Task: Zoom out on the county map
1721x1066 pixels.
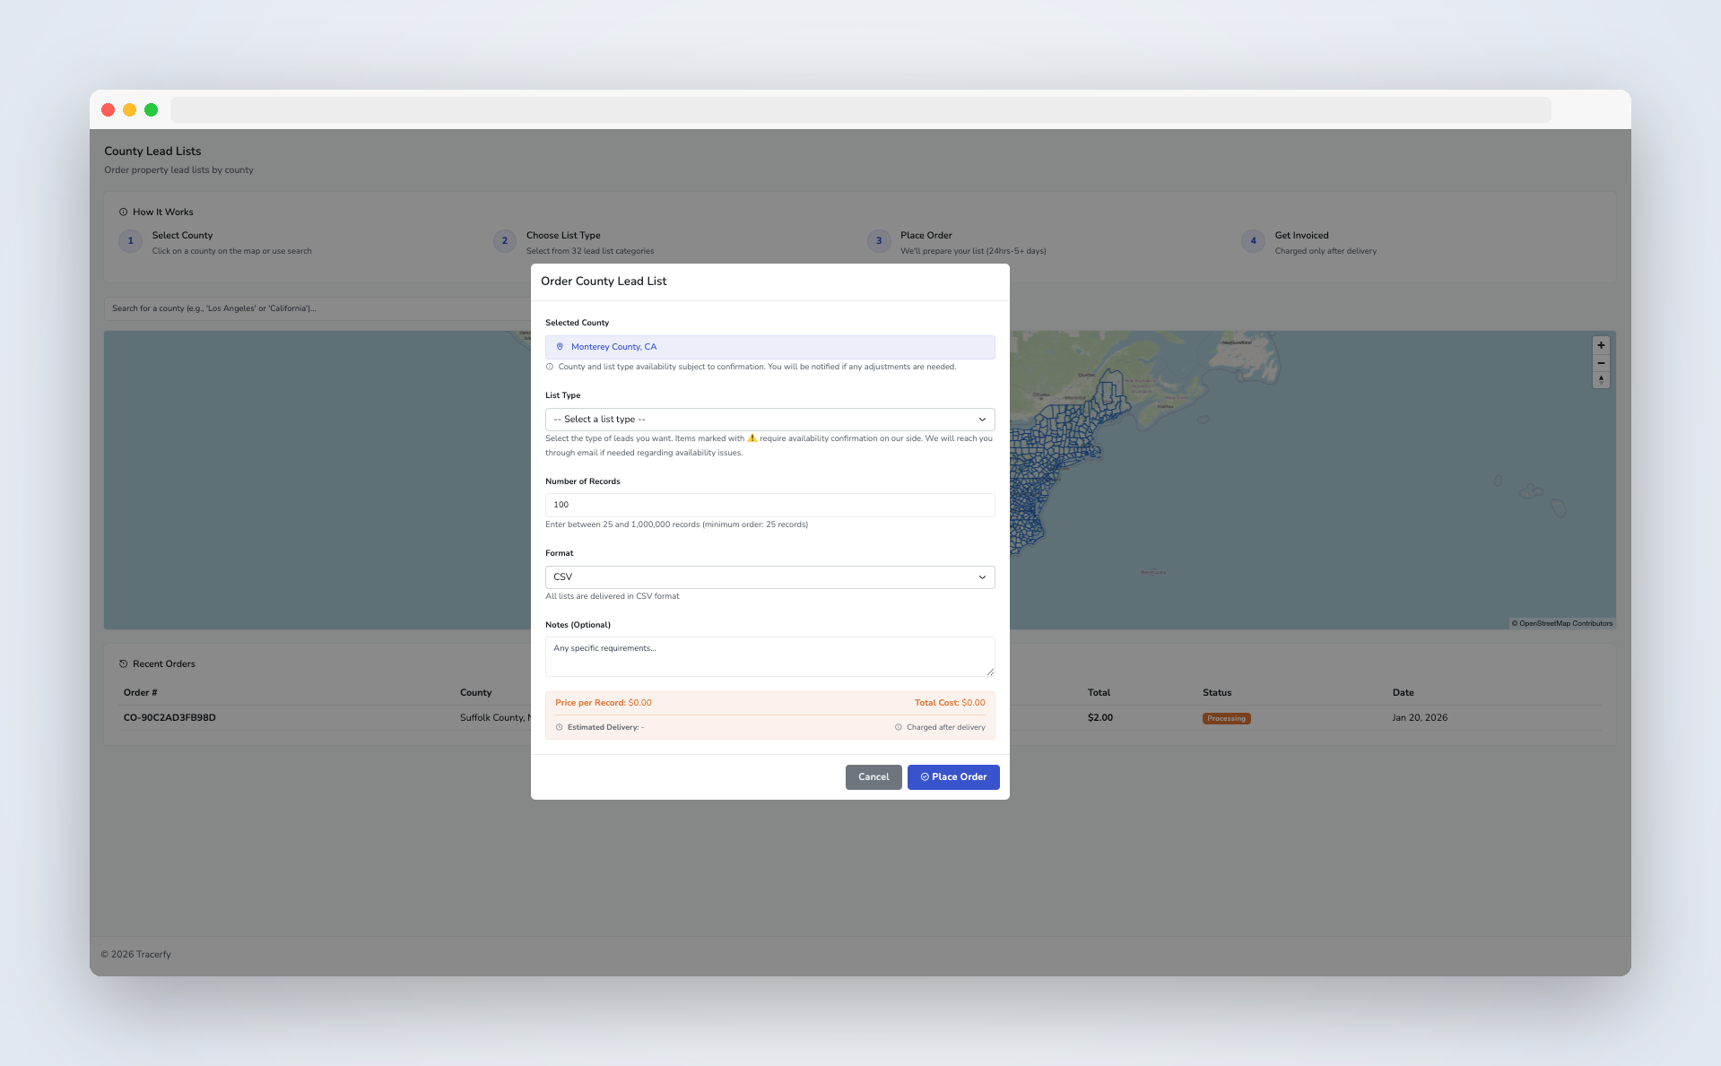Action: click(1601, 362)
